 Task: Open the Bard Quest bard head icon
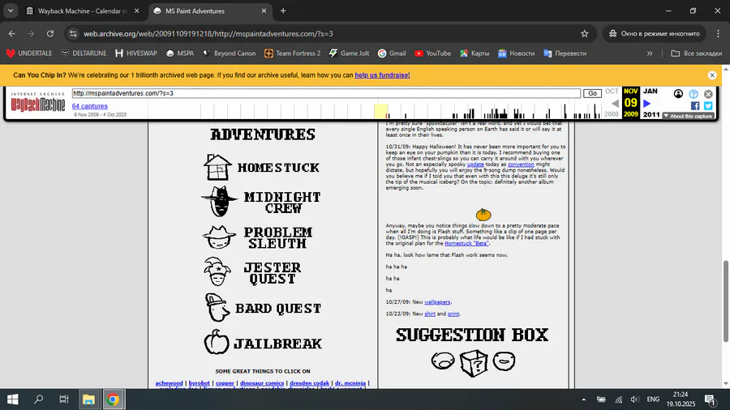217,307
